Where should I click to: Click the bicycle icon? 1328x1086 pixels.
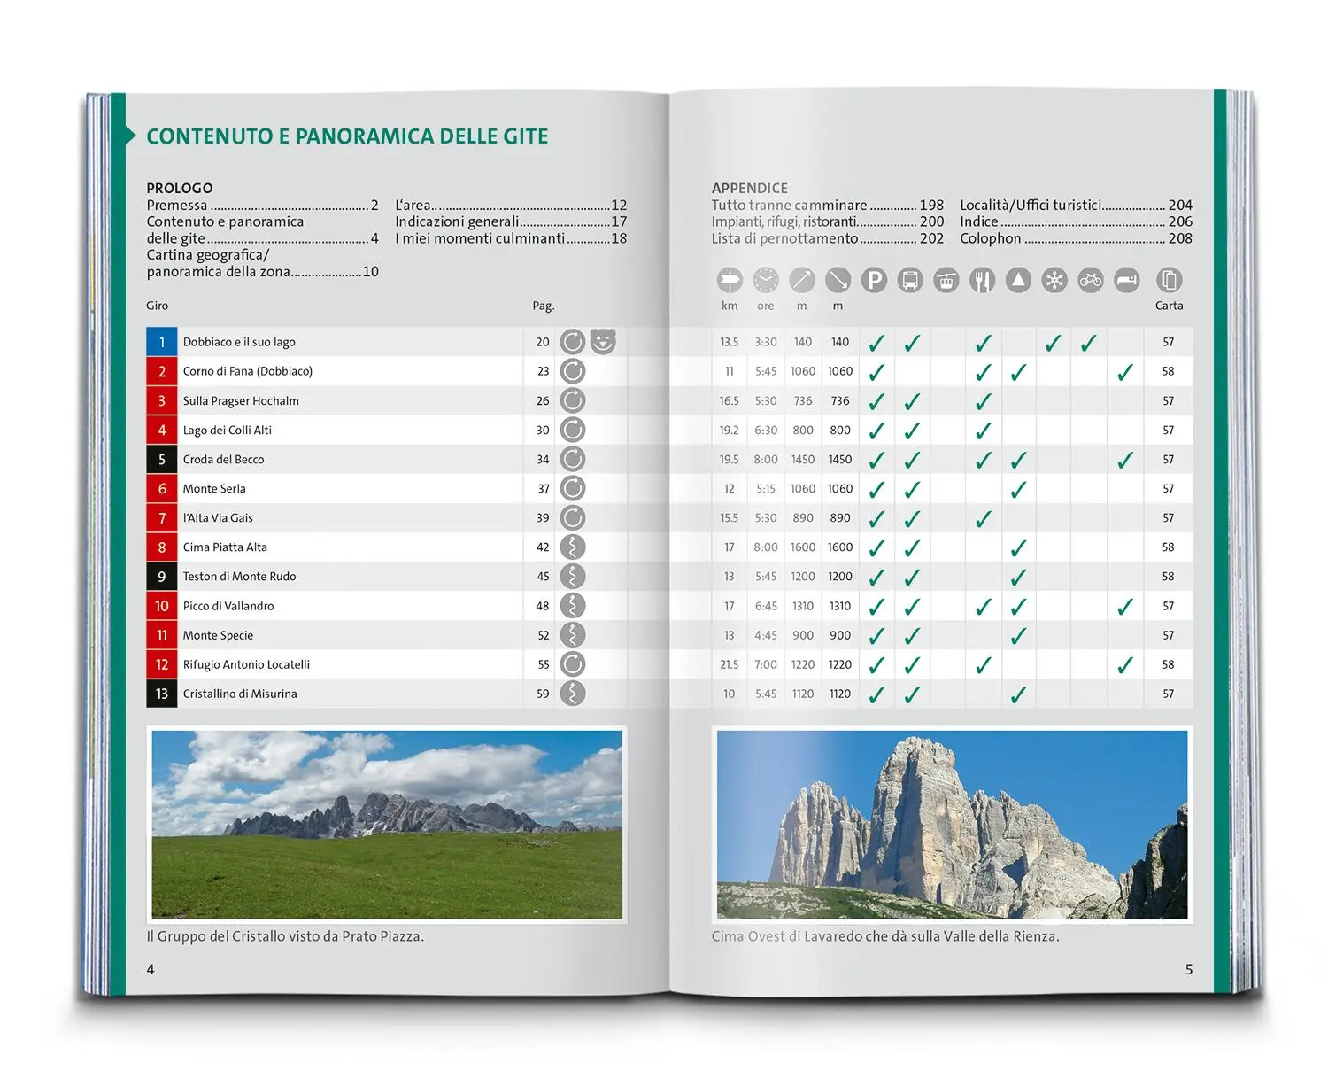1091,281
